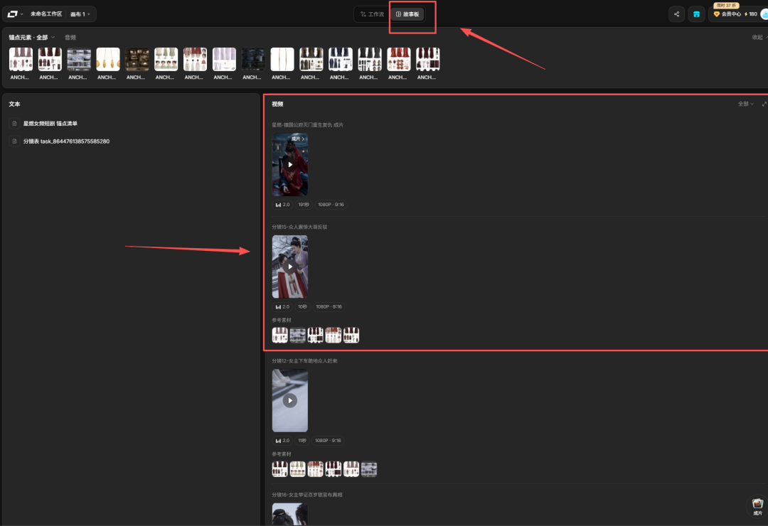The width and height of the screenshot is (768, 526).
Task: Open first reference thumbnail under 分镜12
Action: pyautogui.click(x=280, y=469)
